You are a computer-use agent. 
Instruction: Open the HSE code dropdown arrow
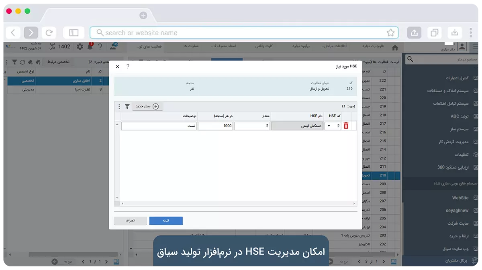pos(329,126)
